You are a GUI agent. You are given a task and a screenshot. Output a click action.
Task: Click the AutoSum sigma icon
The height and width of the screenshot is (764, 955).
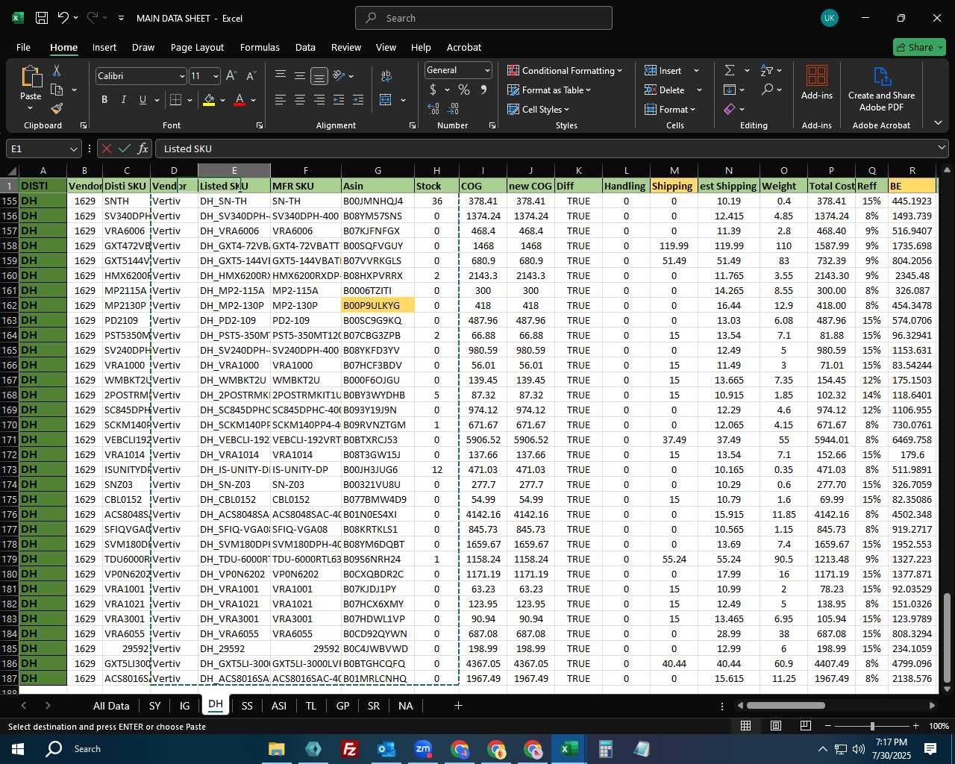click(x=730, y=70)
